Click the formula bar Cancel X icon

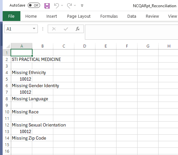(54, 29)
